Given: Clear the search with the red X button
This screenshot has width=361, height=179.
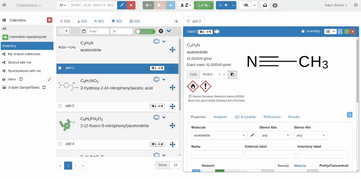Looking at the screenshot, I should coord(131,5).
